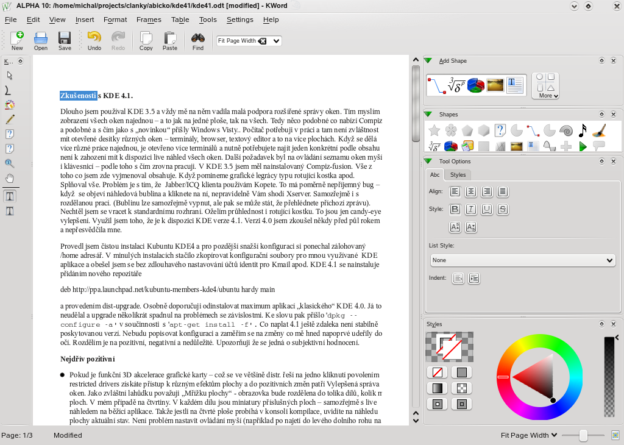This screenshot has width=624, height=445.
Task: Pick the cross shape in Shapes panel
Action: tap(566, 146)
